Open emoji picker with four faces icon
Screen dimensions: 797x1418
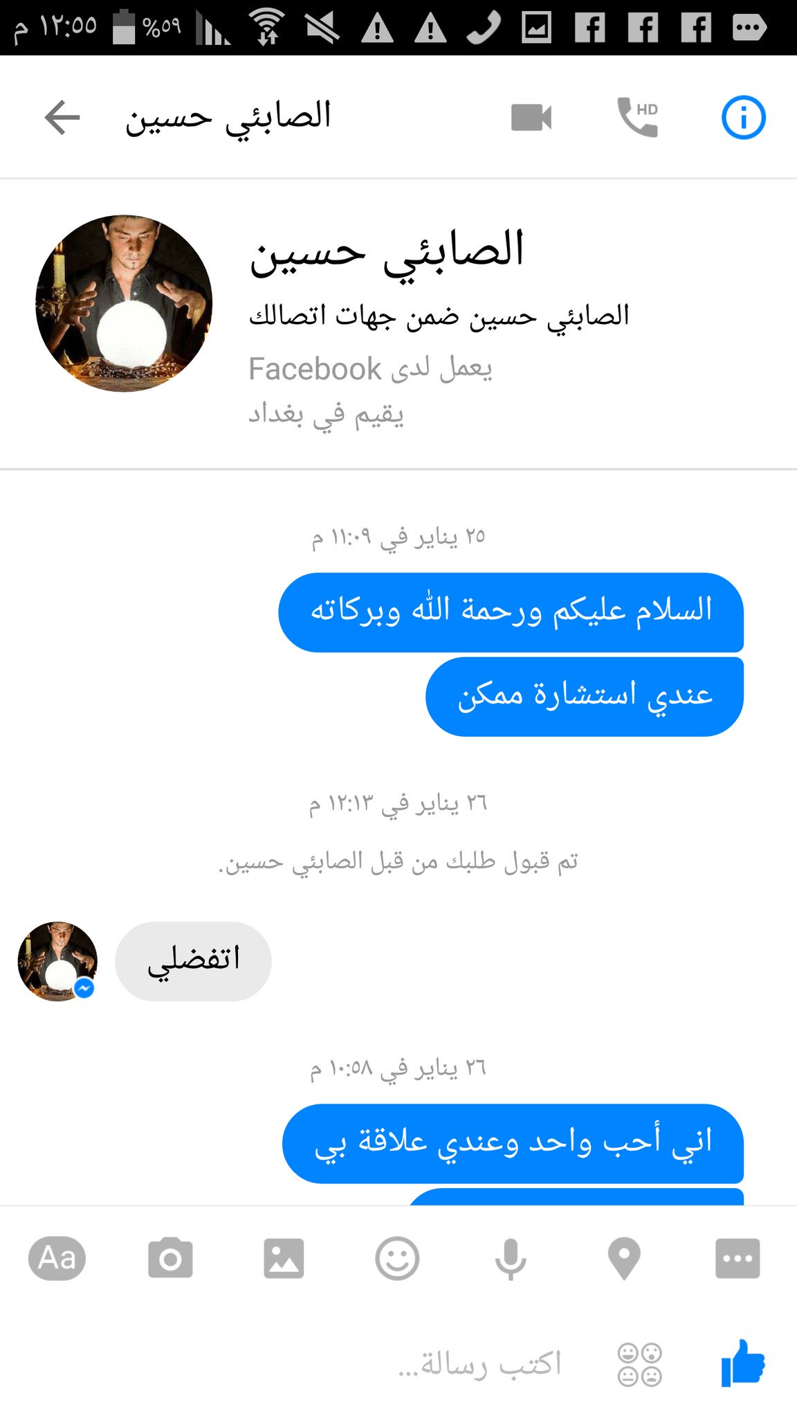click(639, 1365)
